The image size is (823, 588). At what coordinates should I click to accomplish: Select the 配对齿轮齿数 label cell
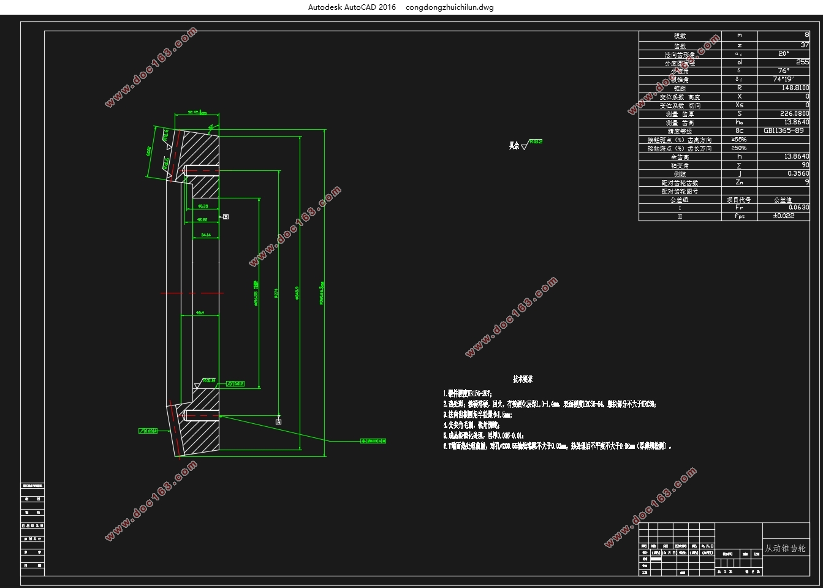(x=680, y=183)
